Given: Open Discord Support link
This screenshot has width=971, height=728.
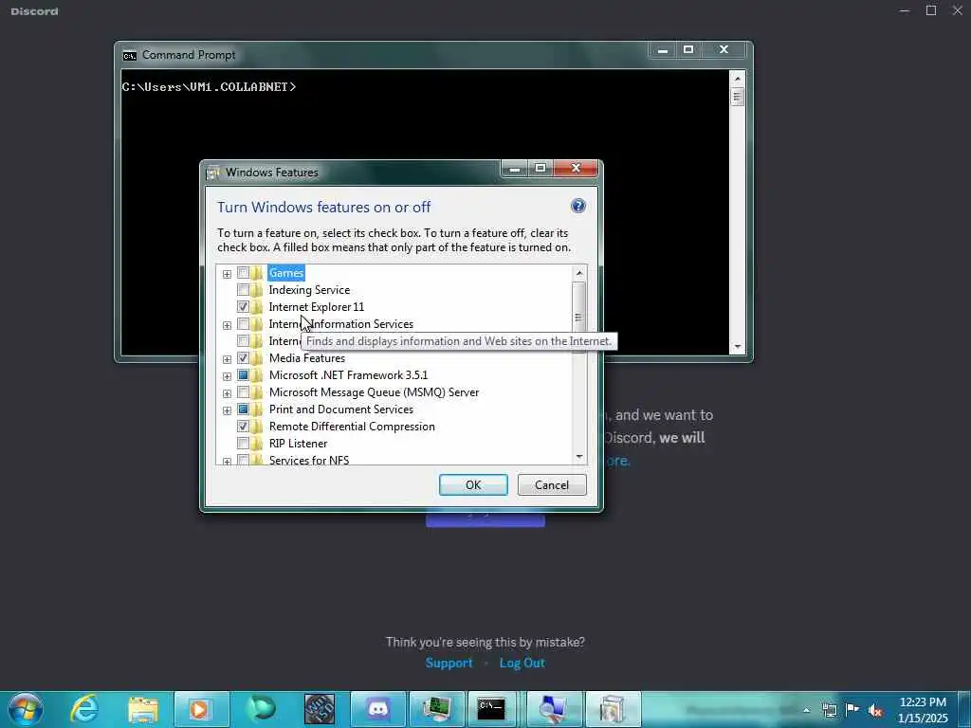Looking at the screenshot, I should click(x=449, y=663).
